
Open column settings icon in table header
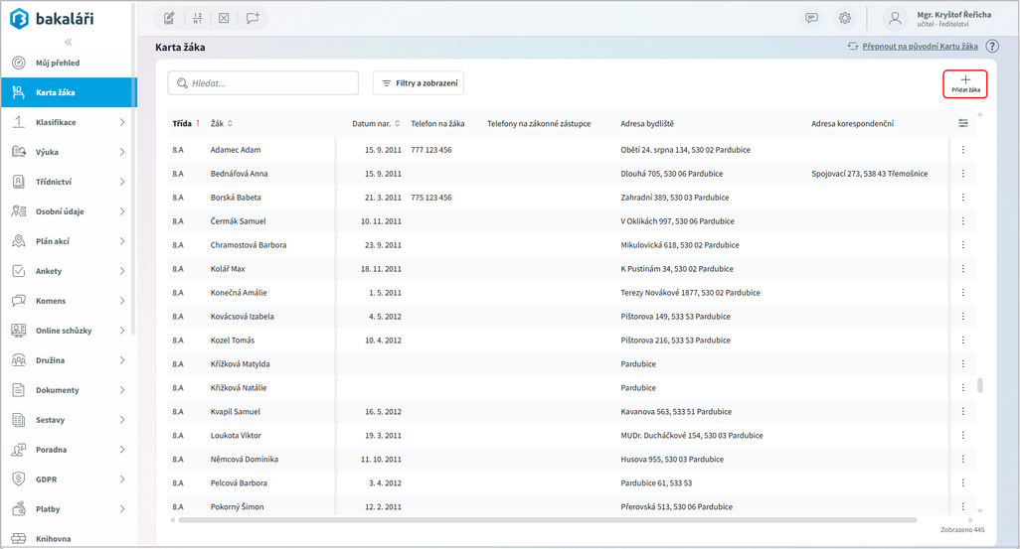(x=962, y=123)
